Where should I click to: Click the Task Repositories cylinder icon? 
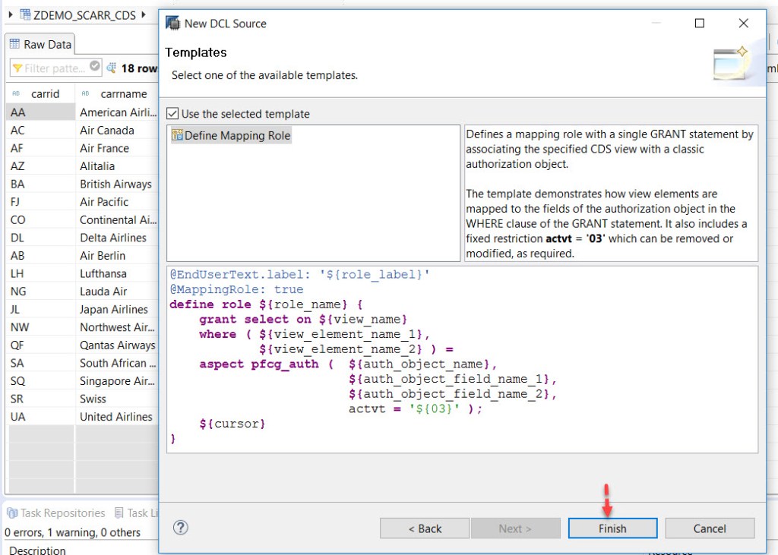11,512
